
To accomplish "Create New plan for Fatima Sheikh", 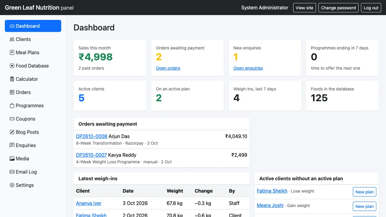I will click(x=364, y=192).
